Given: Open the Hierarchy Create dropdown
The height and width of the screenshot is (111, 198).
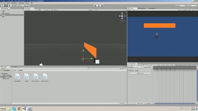Looking at the screenshot, I should pos(3,10).
